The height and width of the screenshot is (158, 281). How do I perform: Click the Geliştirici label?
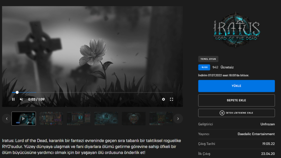[x=205, y=124]
